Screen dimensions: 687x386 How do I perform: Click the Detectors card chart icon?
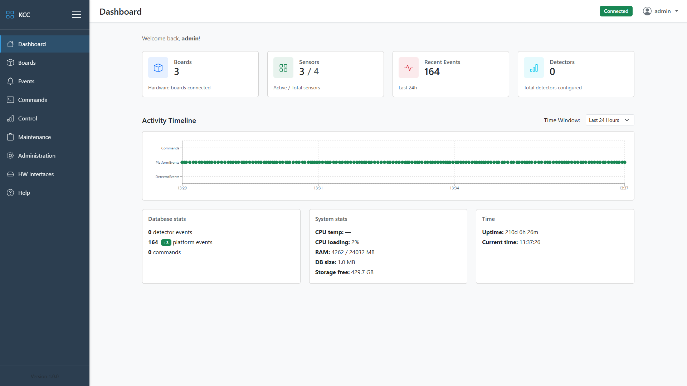(533, 68)
